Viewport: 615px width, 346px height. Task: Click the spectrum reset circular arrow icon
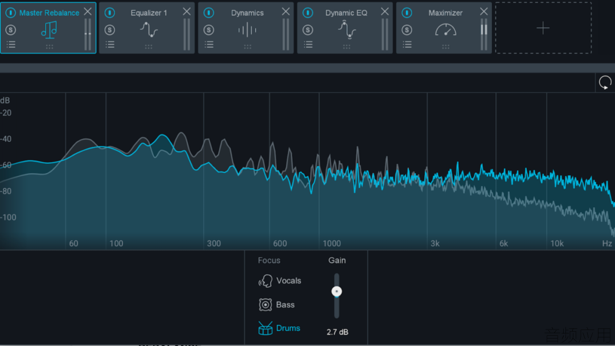605,83
